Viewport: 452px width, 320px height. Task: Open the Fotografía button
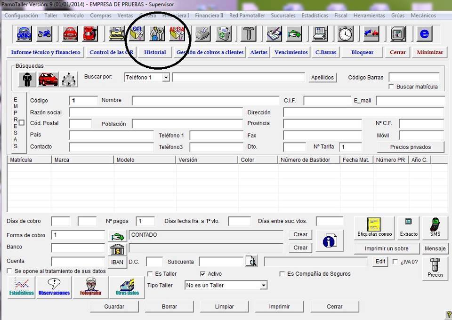pos(90,288)
